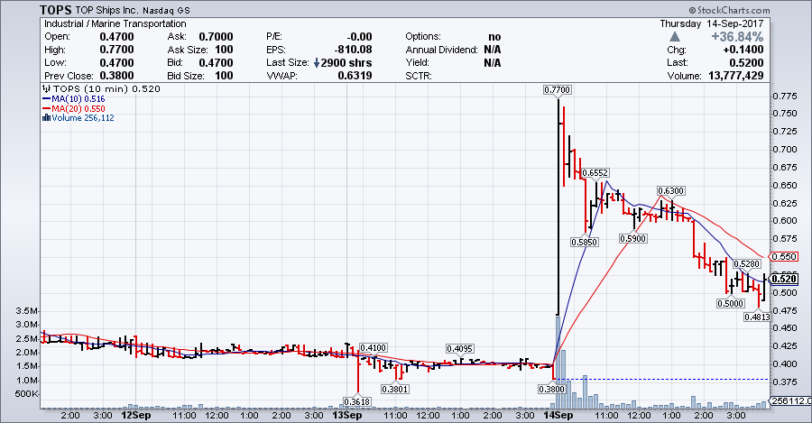
Task: Click the 0.4813 price label
Action: coord(757,317)
